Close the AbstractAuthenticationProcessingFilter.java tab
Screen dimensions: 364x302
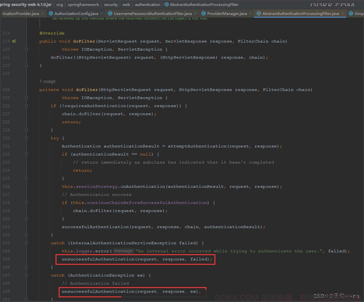coord(343,14)
